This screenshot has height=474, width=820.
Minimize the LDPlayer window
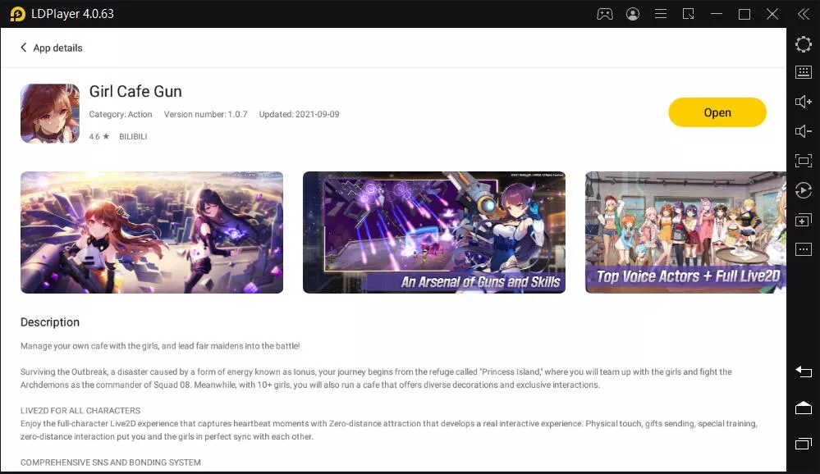[717, 14]
